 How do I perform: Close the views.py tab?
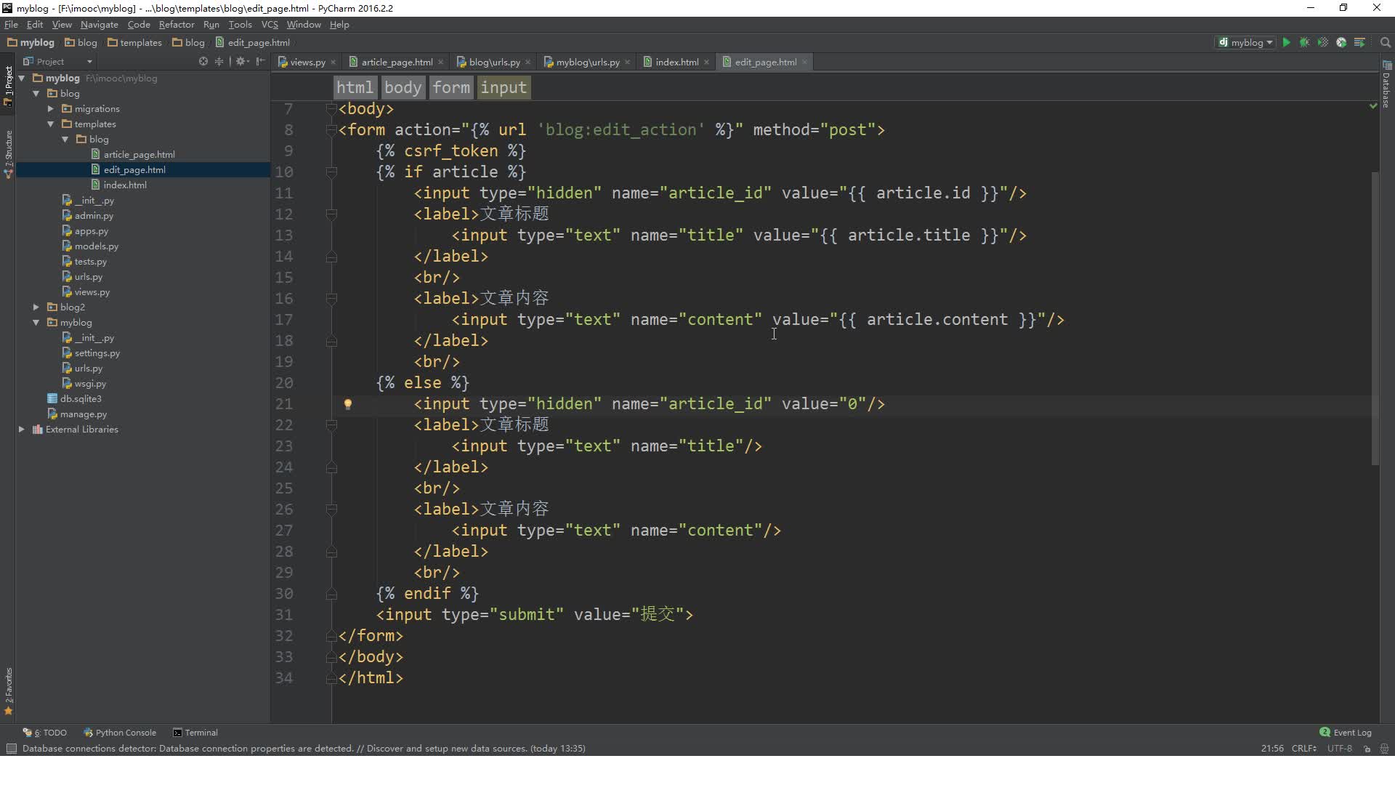click(333, 63)
